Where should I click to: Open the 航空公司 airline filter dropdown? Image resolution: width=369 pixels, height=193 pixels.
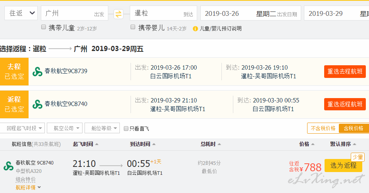click(65, 128)
